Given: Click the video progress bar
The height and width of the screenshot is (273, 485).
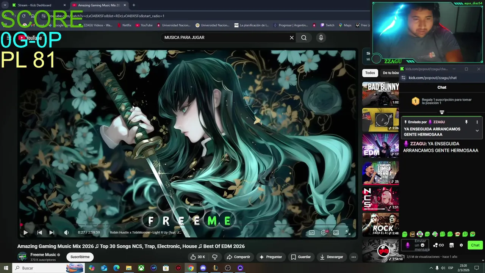Looking at the screenshot, I should [188, 225].
